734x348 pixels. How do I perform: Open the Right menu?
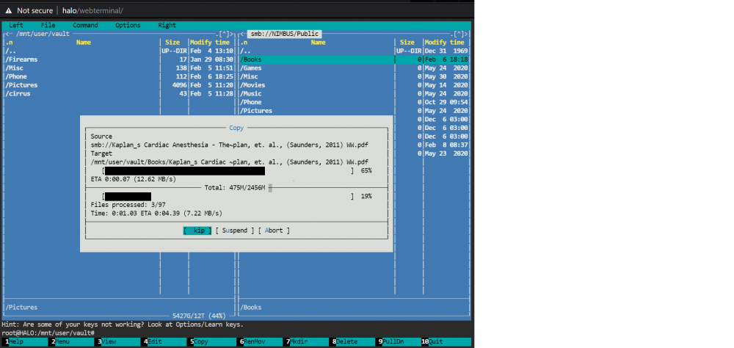167,25
